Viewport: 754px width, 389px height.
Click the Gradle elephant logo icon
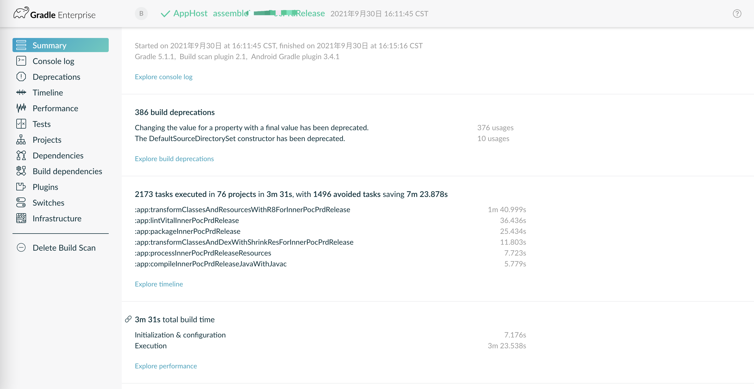click(x=21, y=13)
